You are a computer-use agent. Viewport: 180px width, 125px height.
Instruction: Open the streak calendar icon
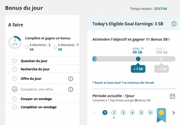172,96
